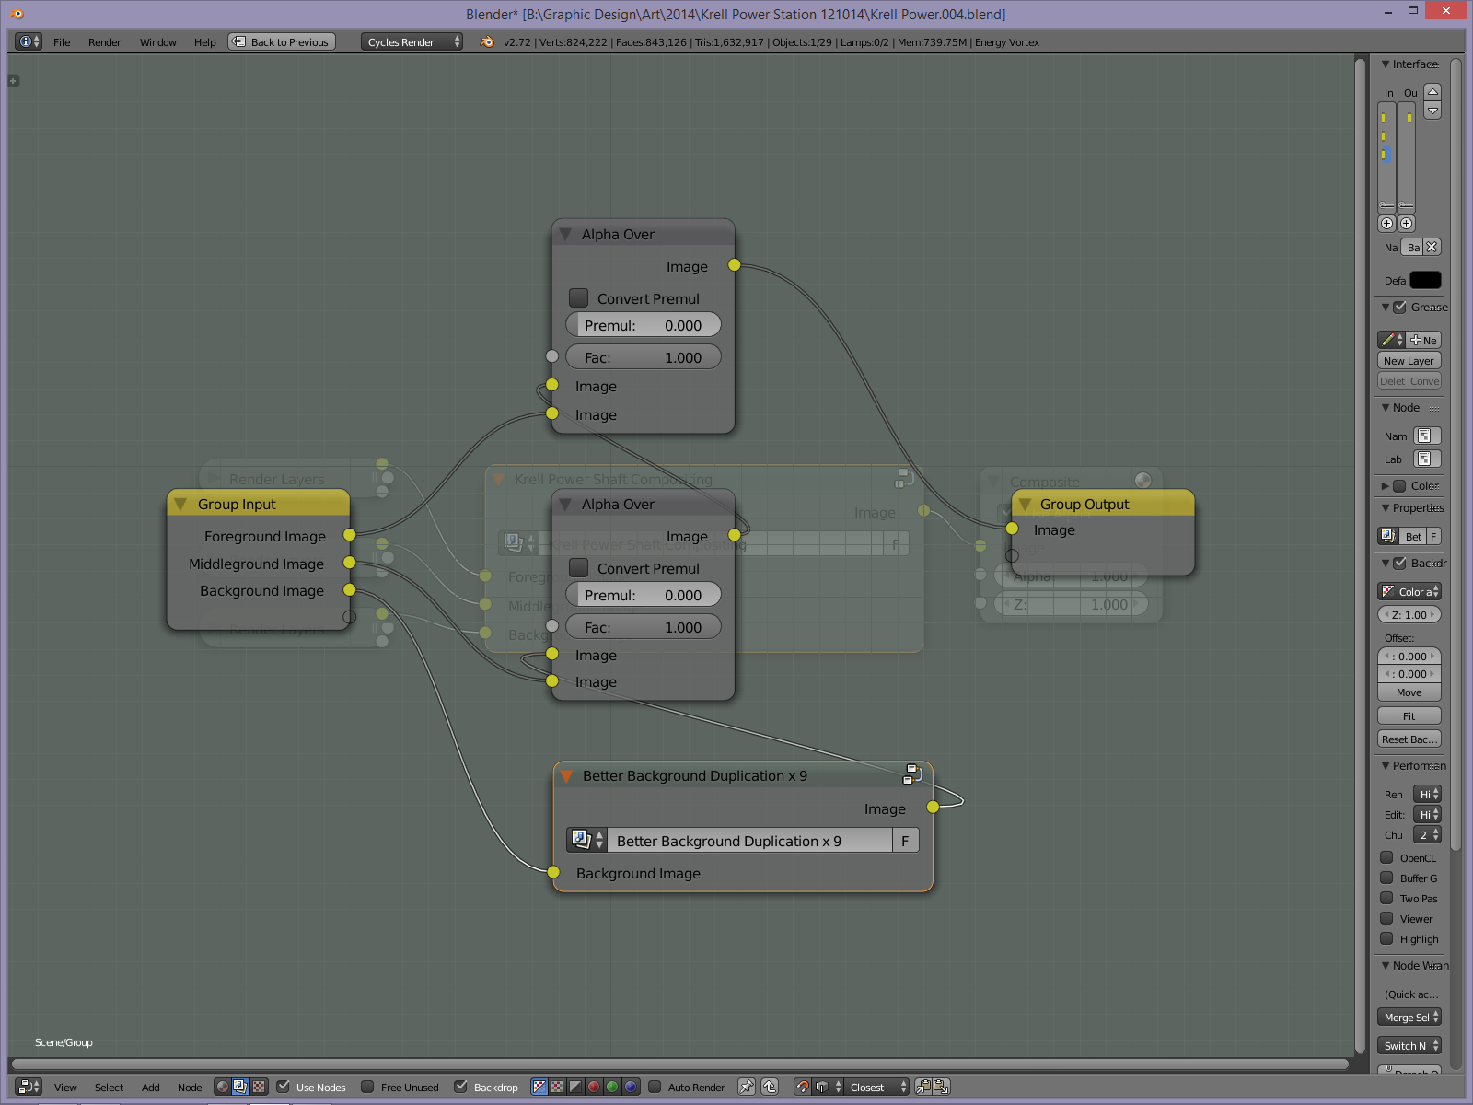1473x1105 pixels.
Task: Enable Convert Premul on the upper Alpha Over
Action: [x=578, y=297]
